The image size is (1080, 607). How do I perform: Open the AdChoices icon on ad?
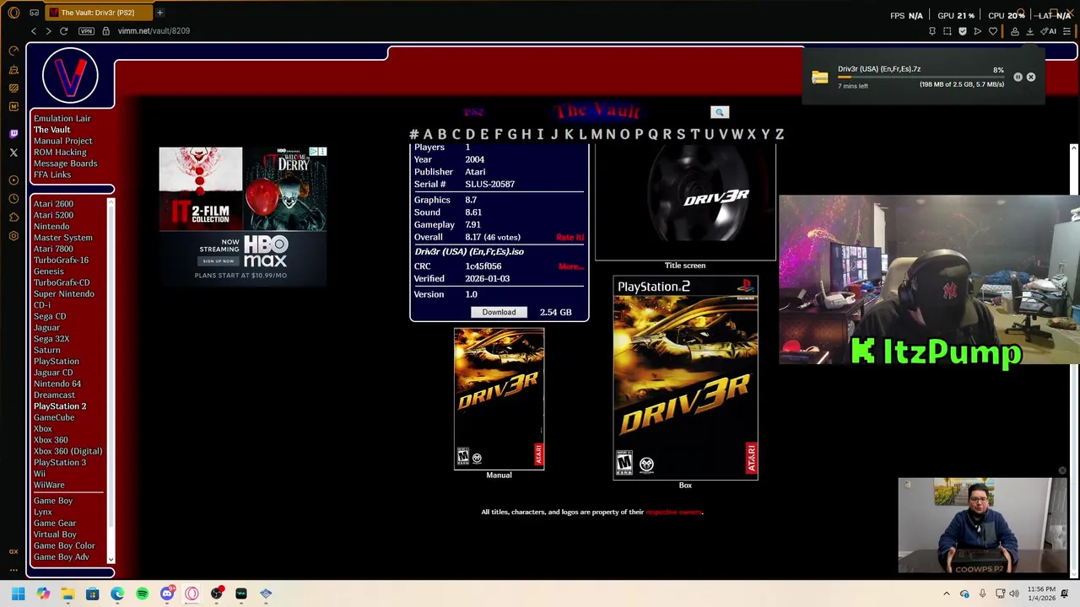click(313, 152)
